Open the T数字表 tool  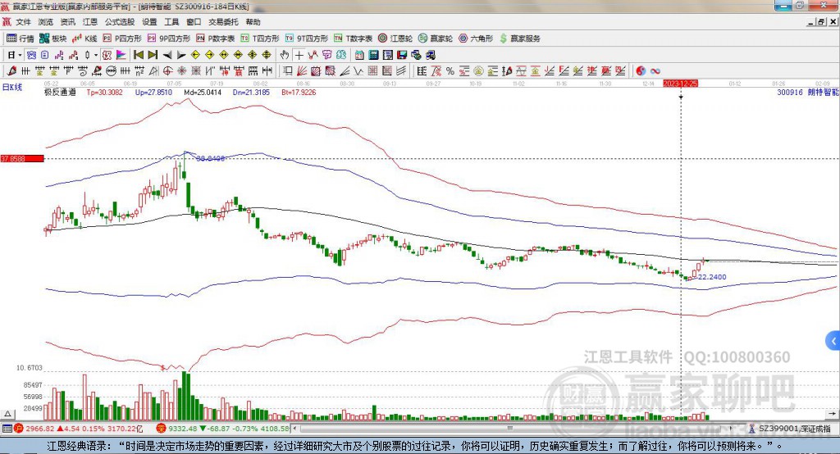coord(353,39)
